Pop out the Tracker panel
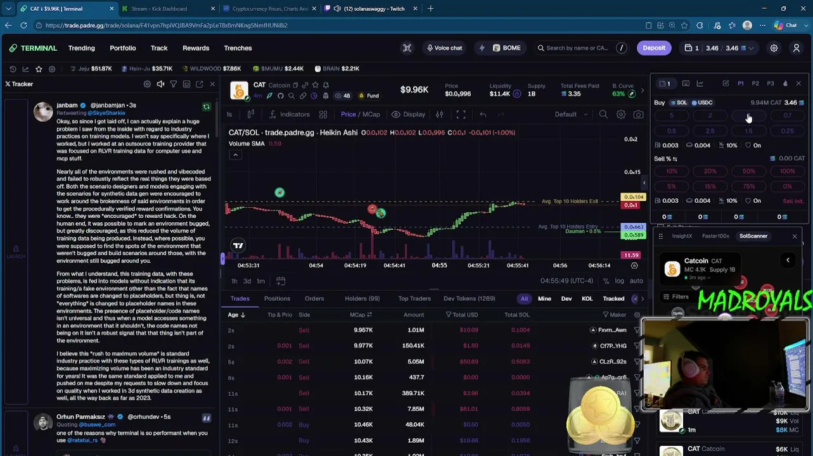Screen dimensions: 813x456 click(199, 84)
